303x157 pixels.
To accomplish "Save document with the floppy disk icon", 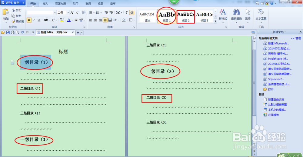I will (x=8, y=32).
